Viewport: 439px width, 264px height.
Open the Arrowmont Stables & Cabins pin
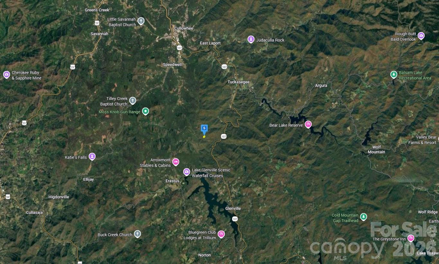tap(176, 162)
